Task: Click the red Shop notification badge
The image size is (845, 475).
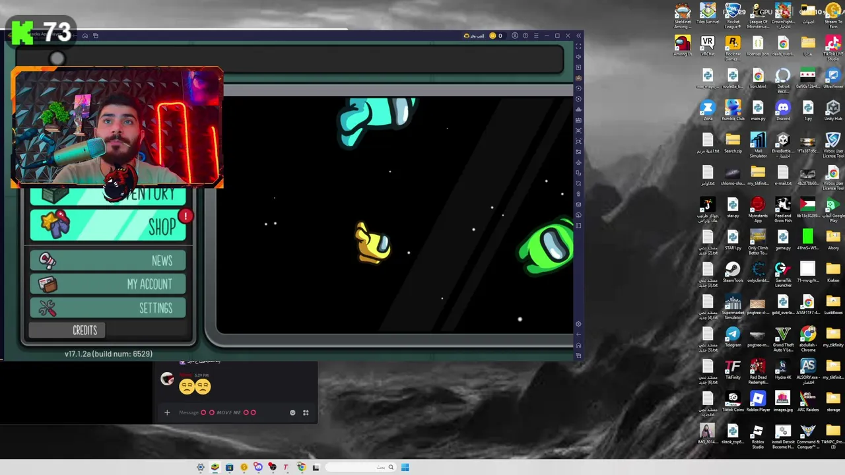Action: pyautogui.click(x=186, y=216)
